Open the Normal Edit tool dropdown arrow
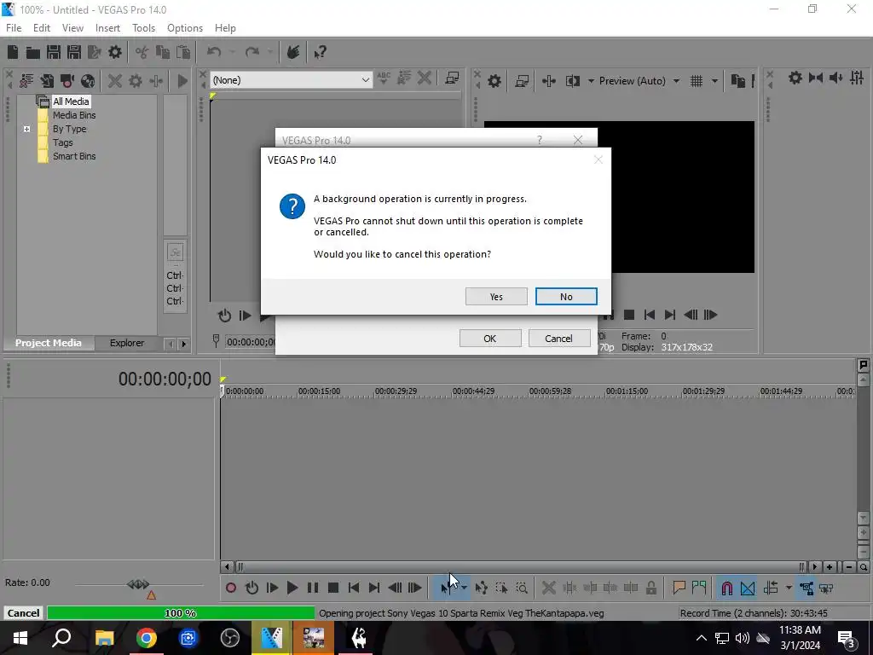This screenshot has height=655, width=873. tap(464, 588)
